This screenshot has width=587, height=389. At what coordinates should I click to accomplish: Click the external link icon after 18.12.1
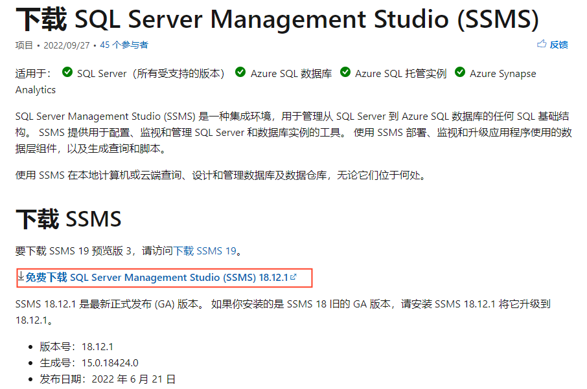tap(293, 277)
